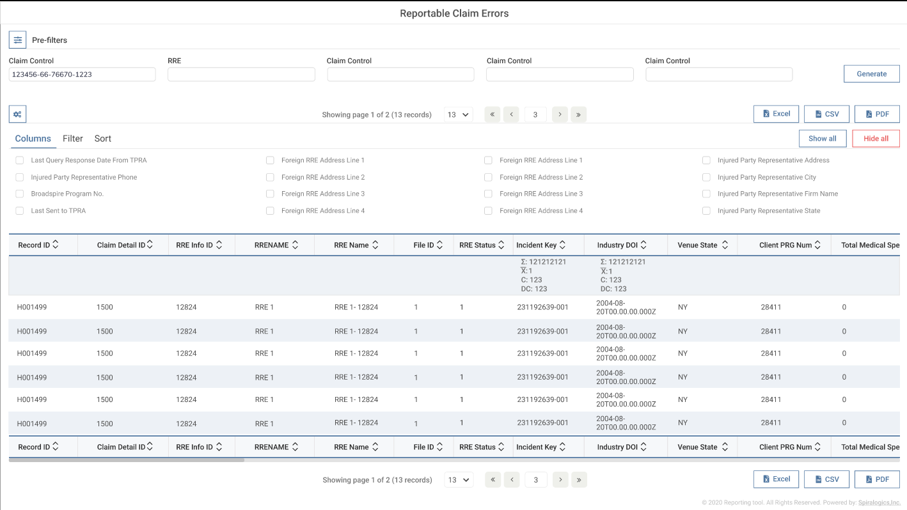Switch to the Sort tab

[x=103, y=139]
